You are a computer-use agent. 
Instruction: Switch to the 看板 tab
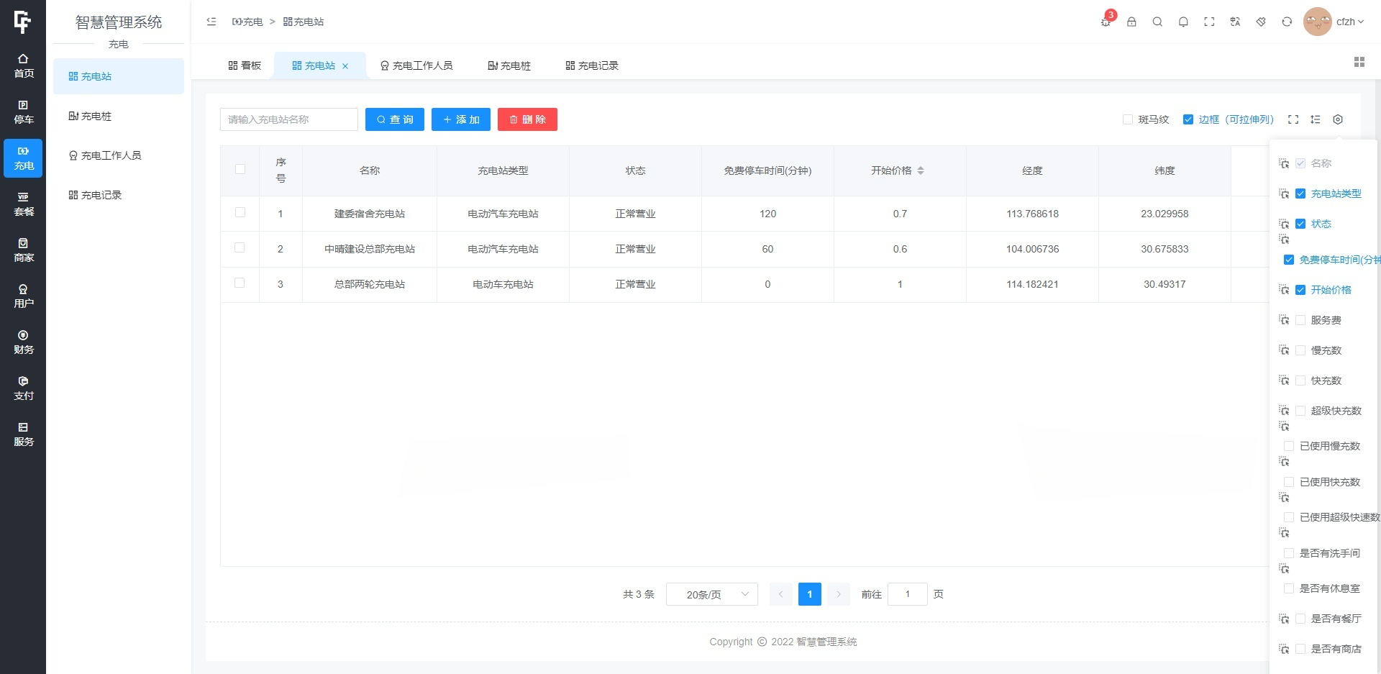[x=245, y=65]
